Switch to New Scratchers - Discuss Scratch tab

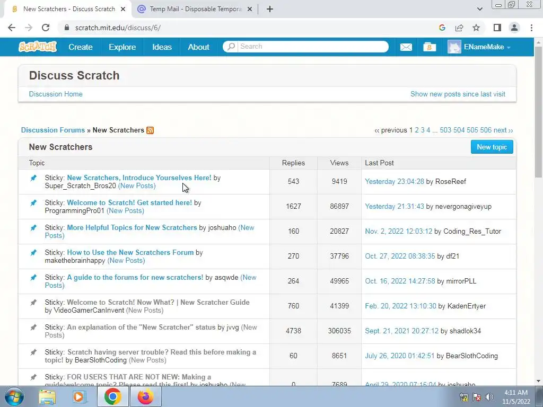[68, 9]
